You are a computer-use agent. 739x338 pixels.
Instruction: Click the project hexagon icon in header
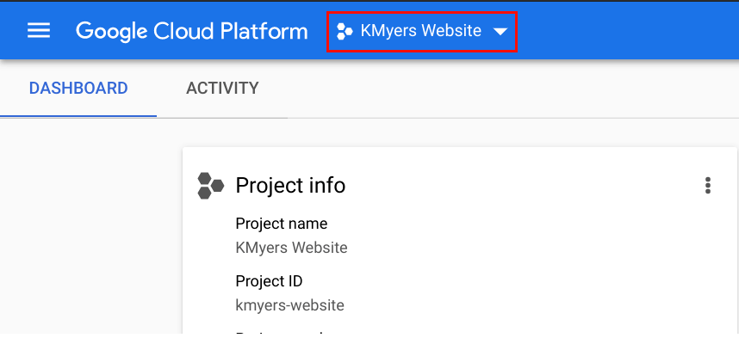pyautogui.click(x=345, y=32)
